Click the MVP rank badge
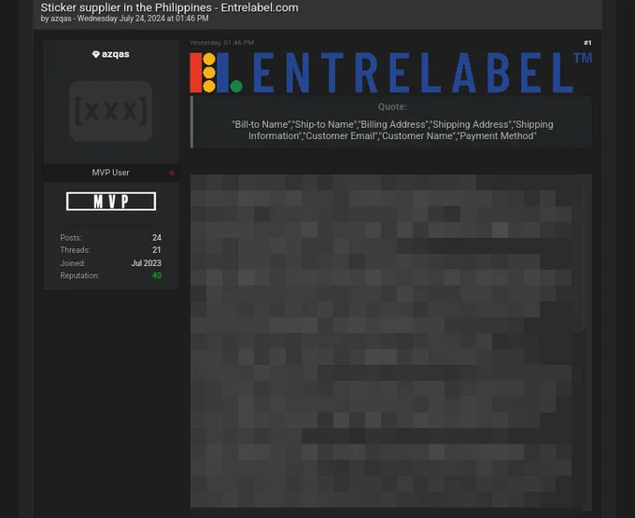635x518 pixels. 111,201
